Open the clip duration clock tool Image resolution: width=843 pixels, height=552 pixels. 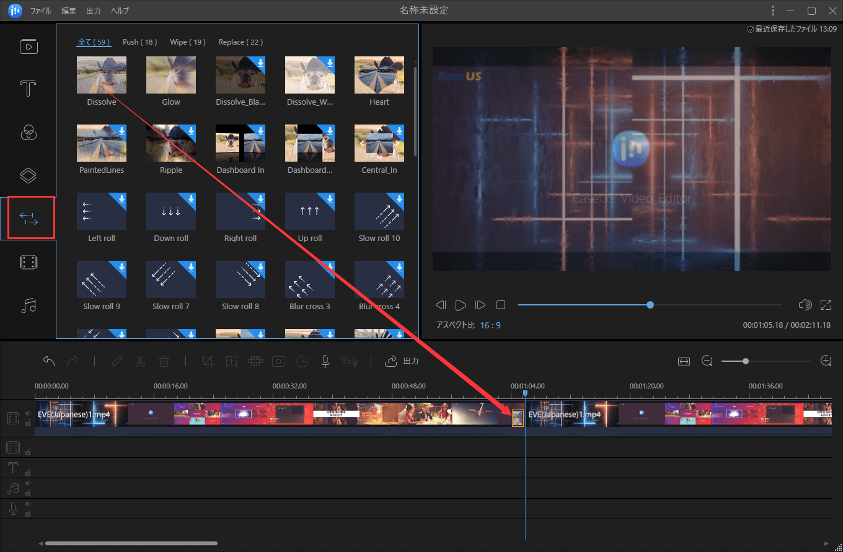tap(302, 361)
